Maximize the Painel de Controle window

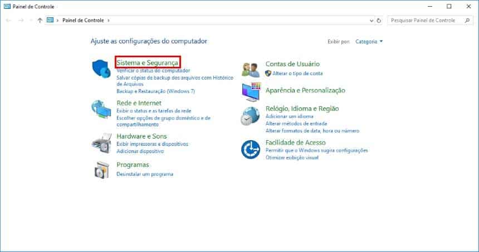tap(449, 7)
